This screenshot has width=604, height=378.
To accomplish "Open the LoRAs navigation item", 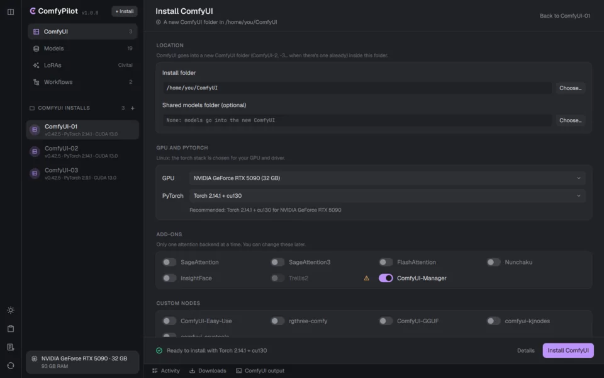I will 82,65.
